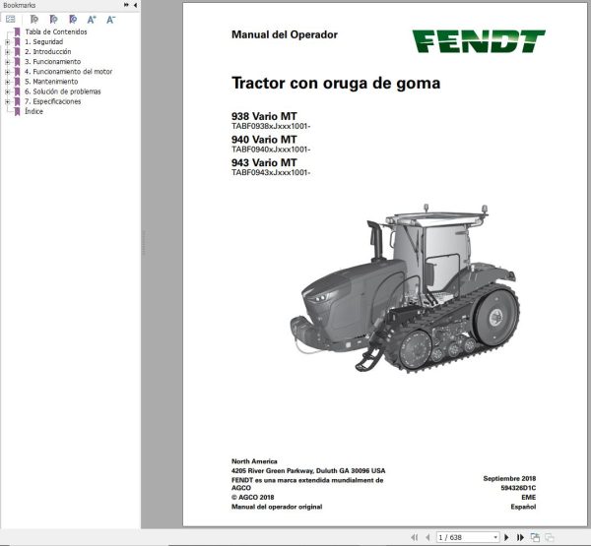Open Tabla de Contenidos bookmark
The width and height of the screenshot is (591, 546).
[x=56, y=32]
